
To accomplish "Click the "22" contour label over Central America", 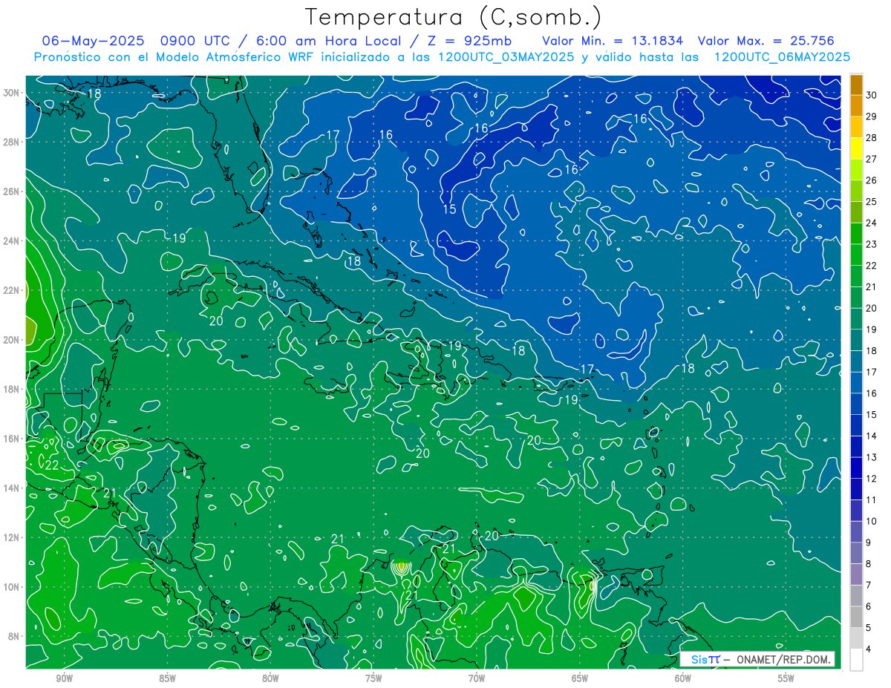I will click(52, 465).
